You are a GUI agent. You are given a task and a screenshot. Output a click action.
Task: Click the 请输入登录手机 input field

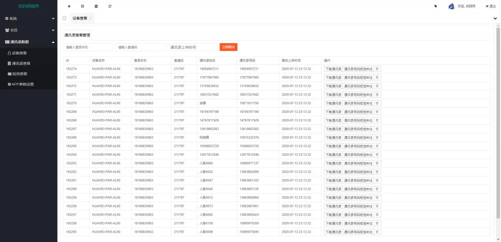[x=88, y=47]
